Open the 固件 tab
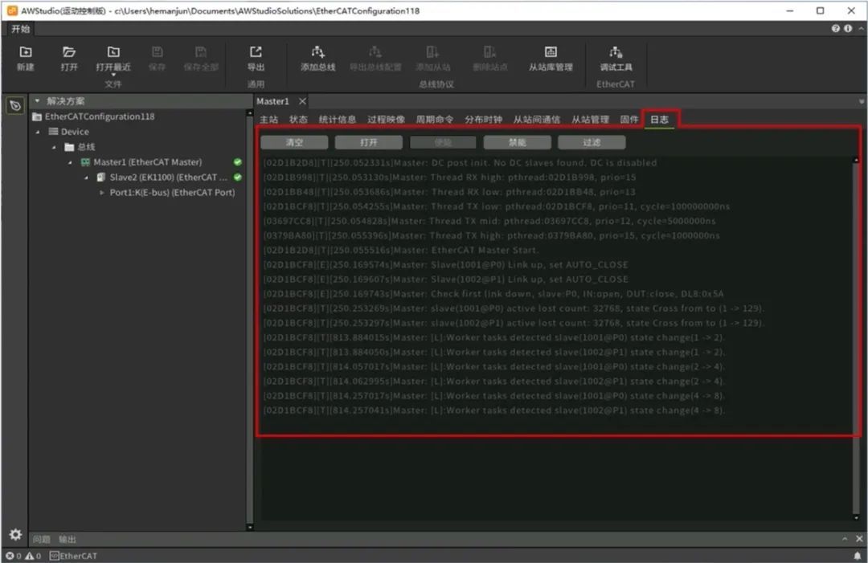The image size is (868, 563). pyautogui.click(x=628, y=120)
